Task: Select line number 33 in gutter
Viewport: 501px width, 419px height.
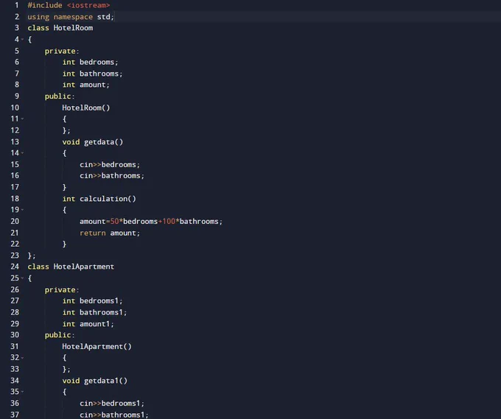Action: (x=15, y=370)
